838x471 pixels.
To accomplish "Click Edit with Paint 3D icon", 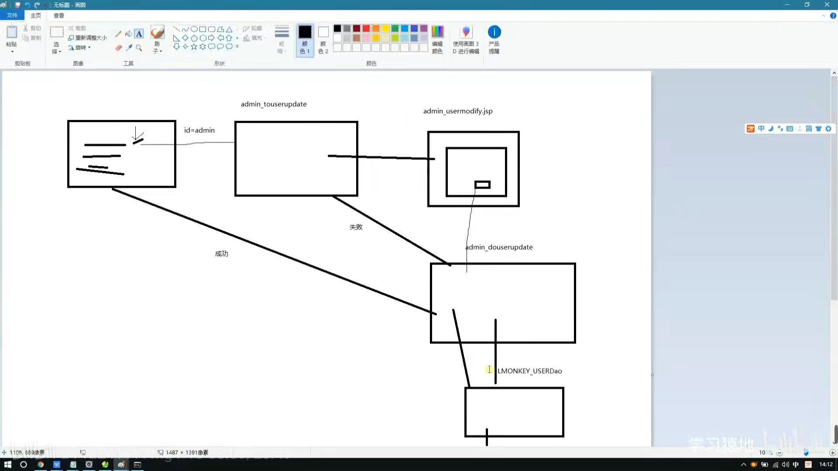I will click(466, 32).
